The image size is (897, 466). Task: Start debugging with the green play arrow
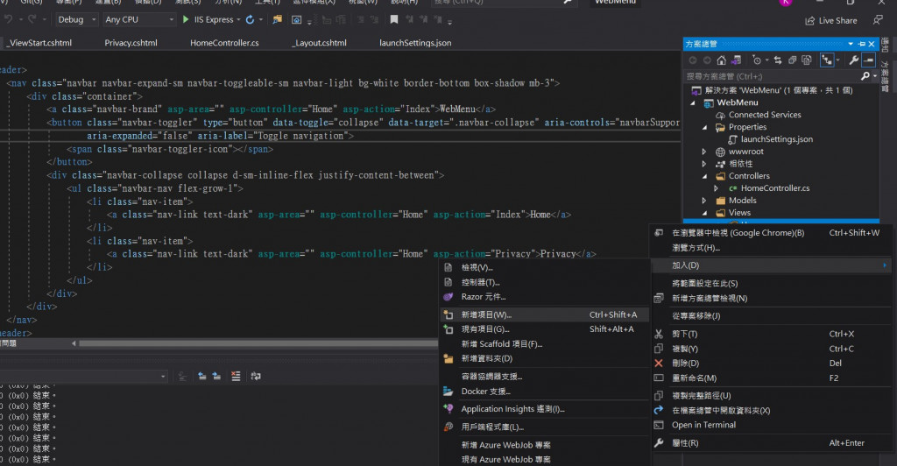point(186,19)
